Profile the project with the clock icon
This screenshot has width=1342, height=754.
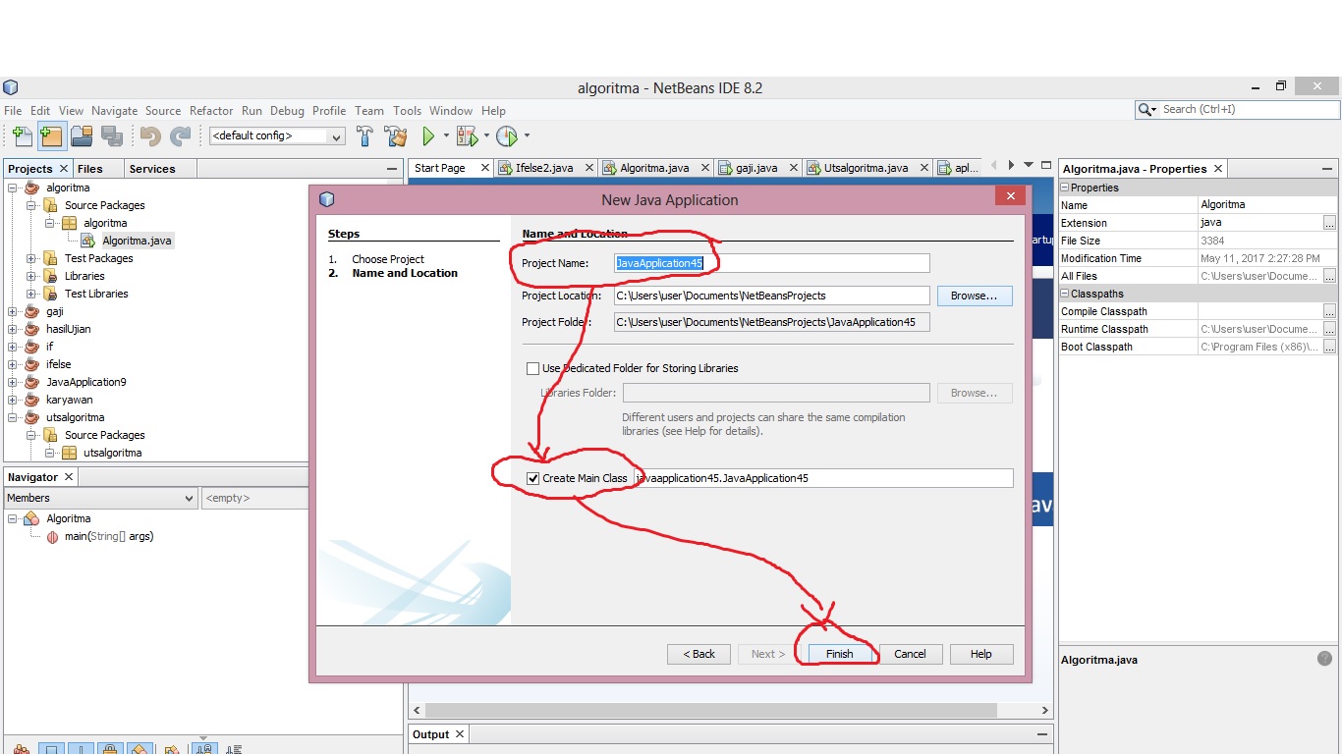click(x=508, y=135)
